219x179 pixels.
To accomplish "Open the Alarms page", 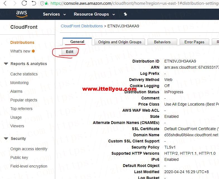I will [x=16, y=92].
